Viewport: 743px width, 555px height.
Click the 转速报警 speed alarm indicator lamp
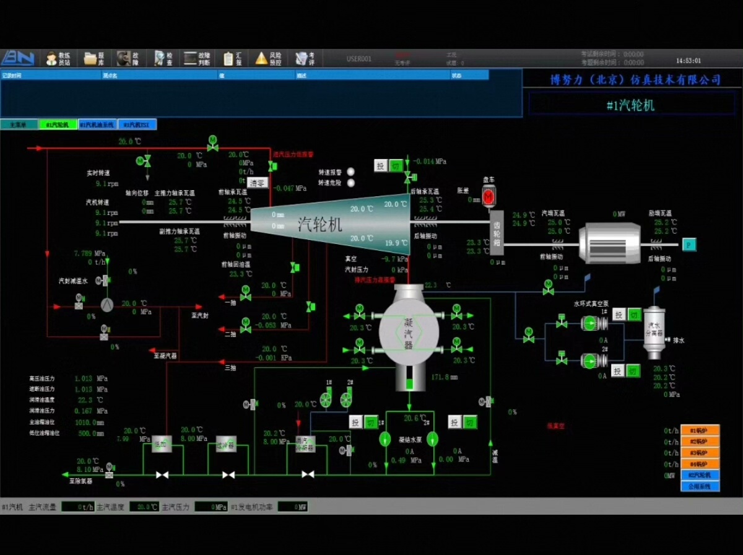[351, 172]
